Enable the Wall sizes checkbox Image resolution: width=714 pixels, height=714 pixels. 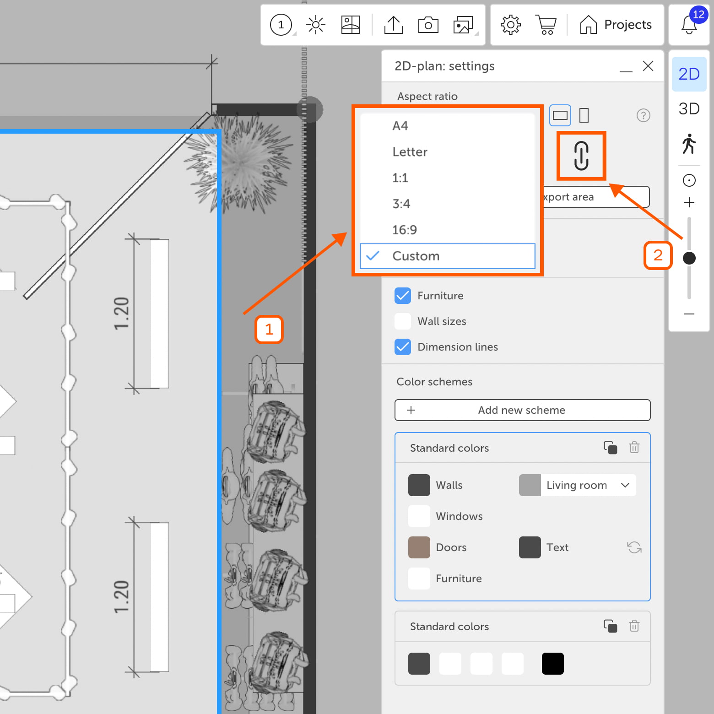[403, 321]
